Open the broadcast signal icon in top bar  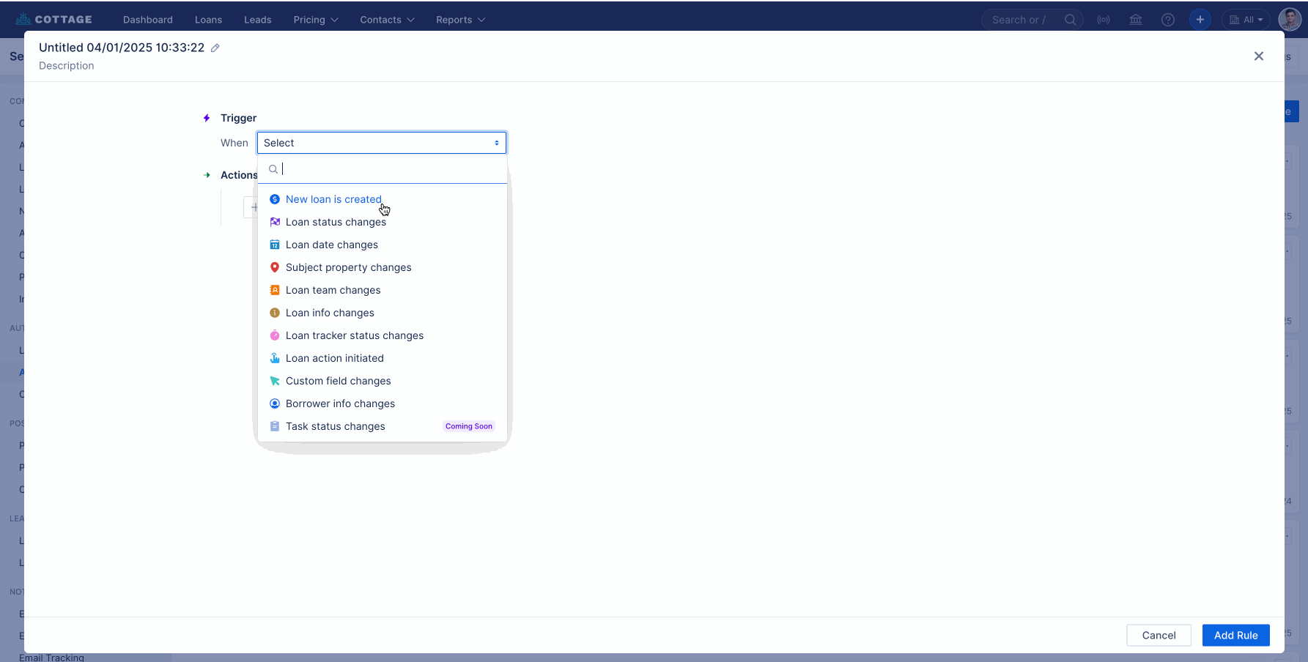click(1104, 20)
